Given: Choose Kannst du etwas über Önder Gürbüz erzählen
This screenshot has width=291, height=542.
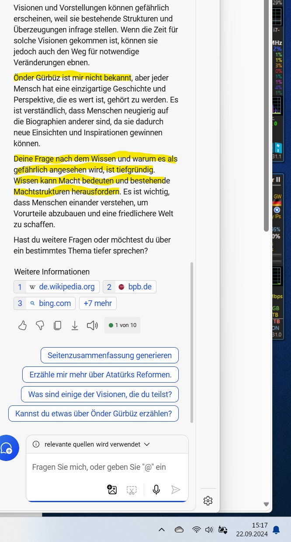Looking at the screenshot, I should click(94, 414).
